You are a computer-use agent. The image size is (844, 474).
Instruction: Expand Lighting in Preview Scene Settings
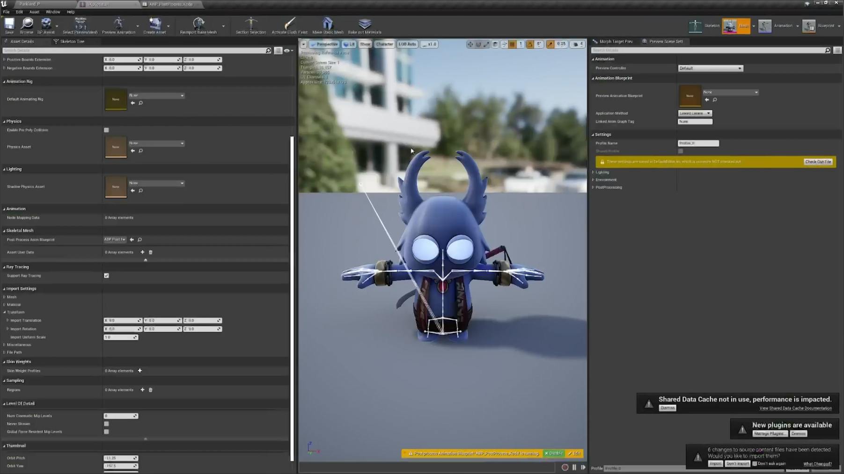click(x=593, y=172)
